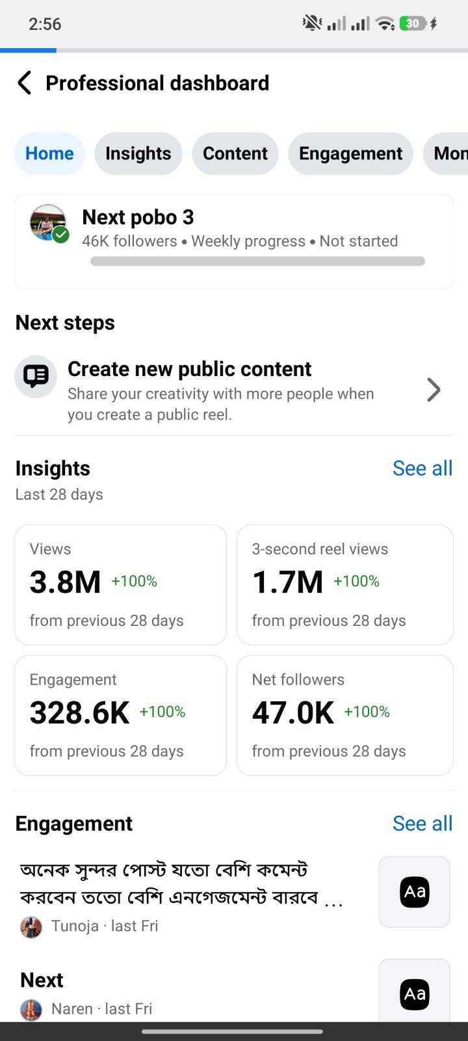Open the Engagement tab

click(351, 154)
